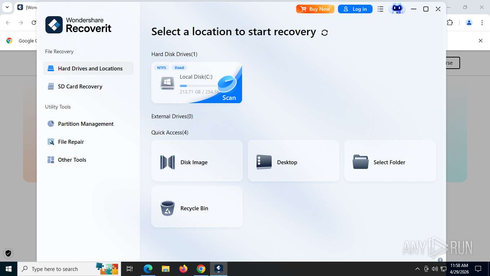
Task: Go forward in the Chrome window
Action: pyautogui.click(x=21, y=23)
